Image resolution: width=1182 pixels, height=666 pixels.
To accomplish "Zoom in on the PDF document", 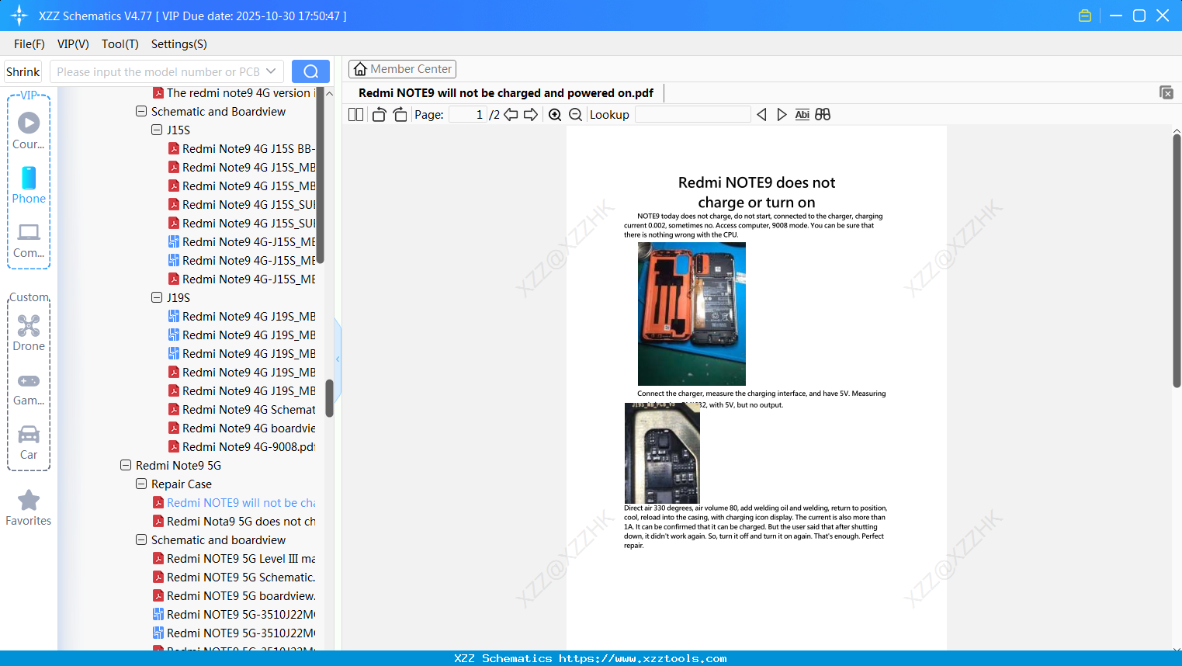I will 555,115.
